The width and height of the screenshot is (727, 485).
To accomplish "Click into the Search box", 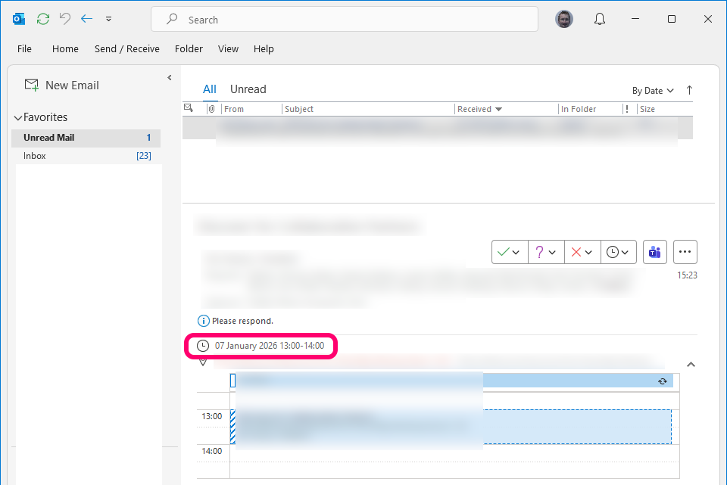I will coord(345,20).
